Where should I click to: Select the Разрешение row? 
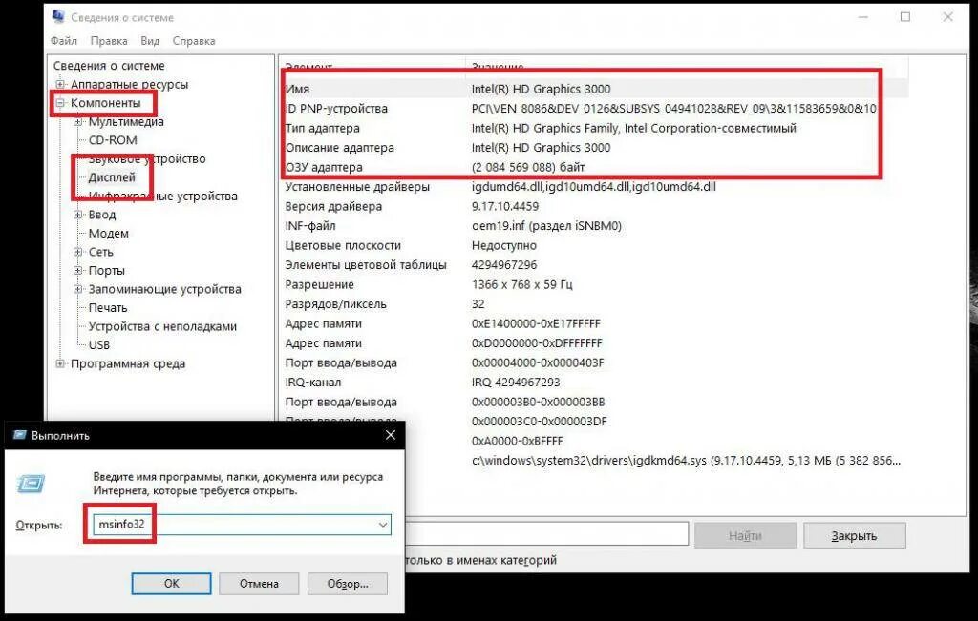tap(596, 284)
